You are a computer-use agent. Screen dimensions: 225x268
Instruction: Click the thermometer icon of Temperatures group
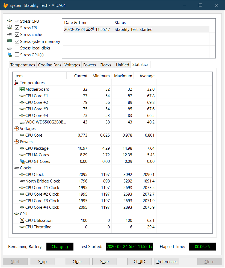click(x=16, y=83)
